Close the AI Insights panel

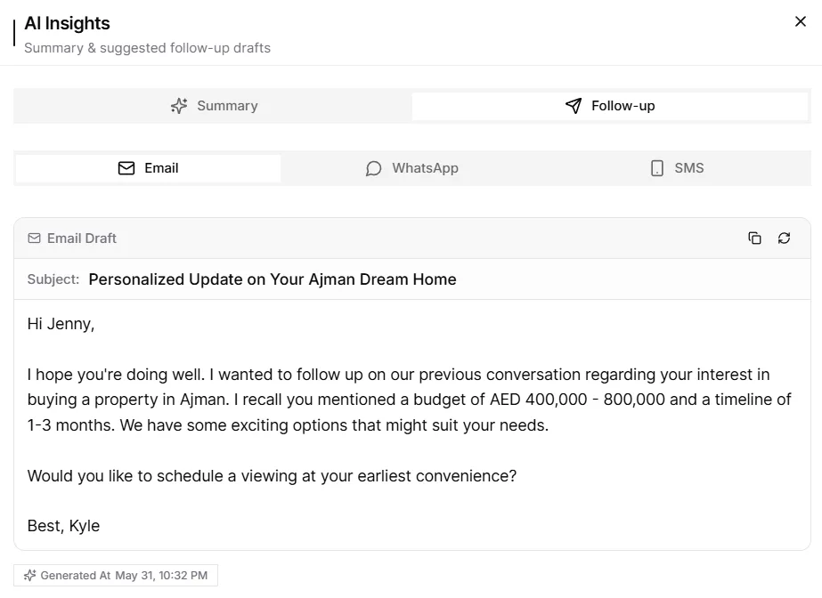pyautogui.click(x=800, y=21)
